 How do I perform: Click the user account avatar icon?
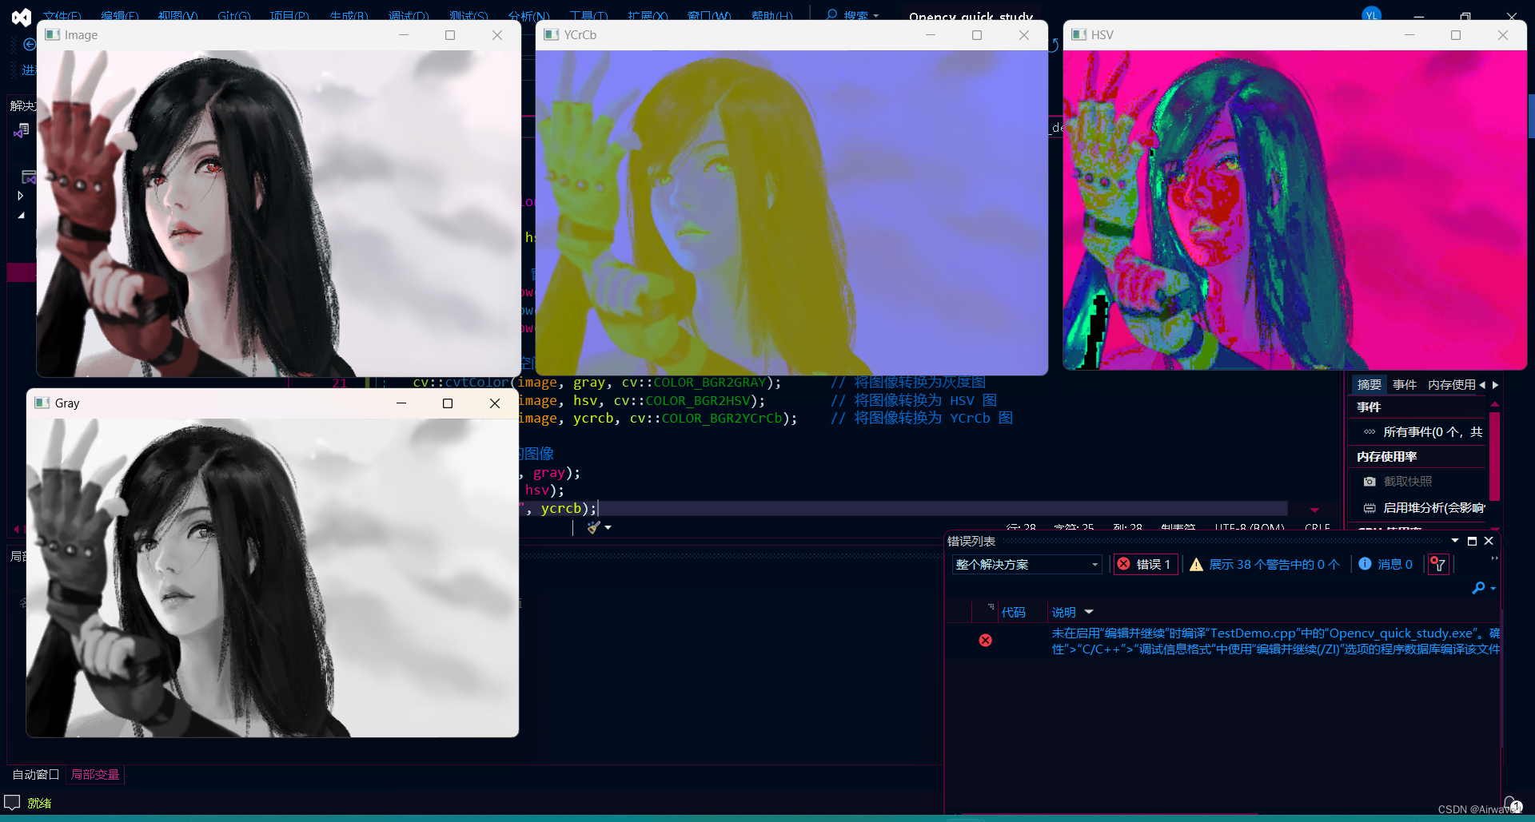pyautogui.click(x=1372, y=15)
